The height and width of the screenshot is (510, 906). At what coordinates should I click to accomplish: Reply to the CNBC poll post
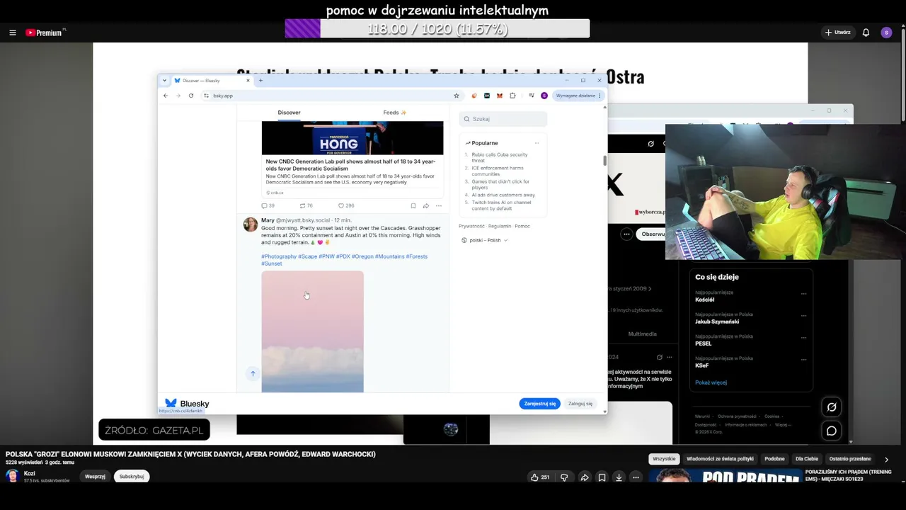tap(268, 205)
